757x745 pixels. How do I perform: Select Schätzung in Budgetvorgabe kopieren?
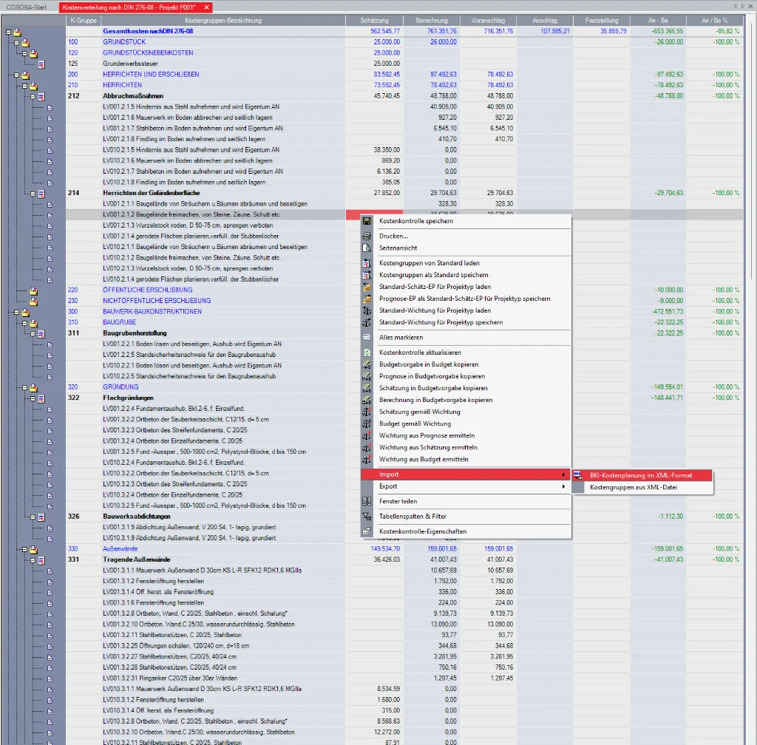[432, 388]
